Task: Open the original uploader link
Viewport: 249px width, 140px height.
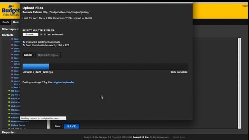Action: pos(63,82)
